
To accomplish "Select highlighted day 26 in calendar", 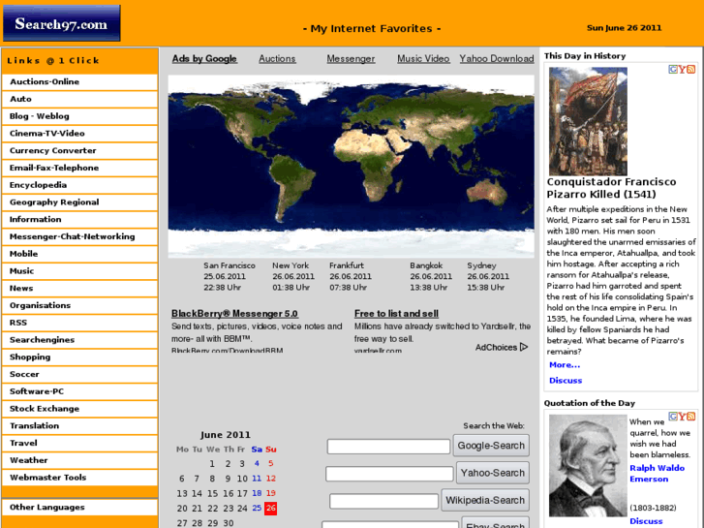I will (x=270, y=509).
